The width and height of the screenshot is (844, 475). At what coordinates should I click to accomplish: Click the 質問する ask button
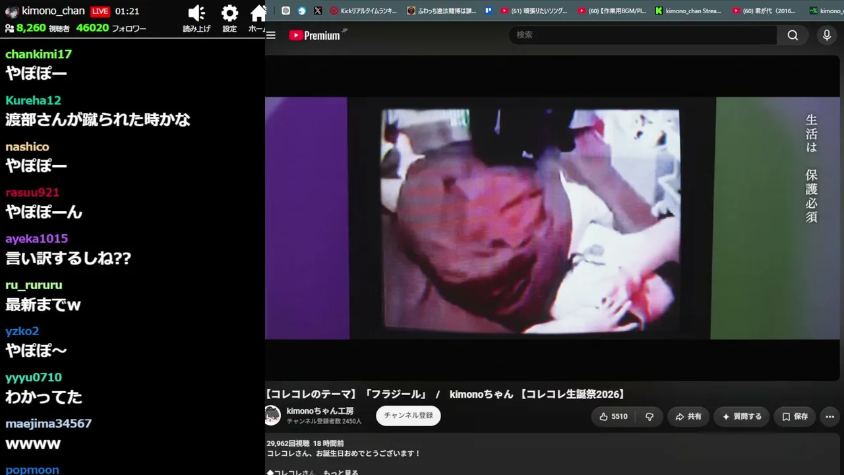pos(742,416)
